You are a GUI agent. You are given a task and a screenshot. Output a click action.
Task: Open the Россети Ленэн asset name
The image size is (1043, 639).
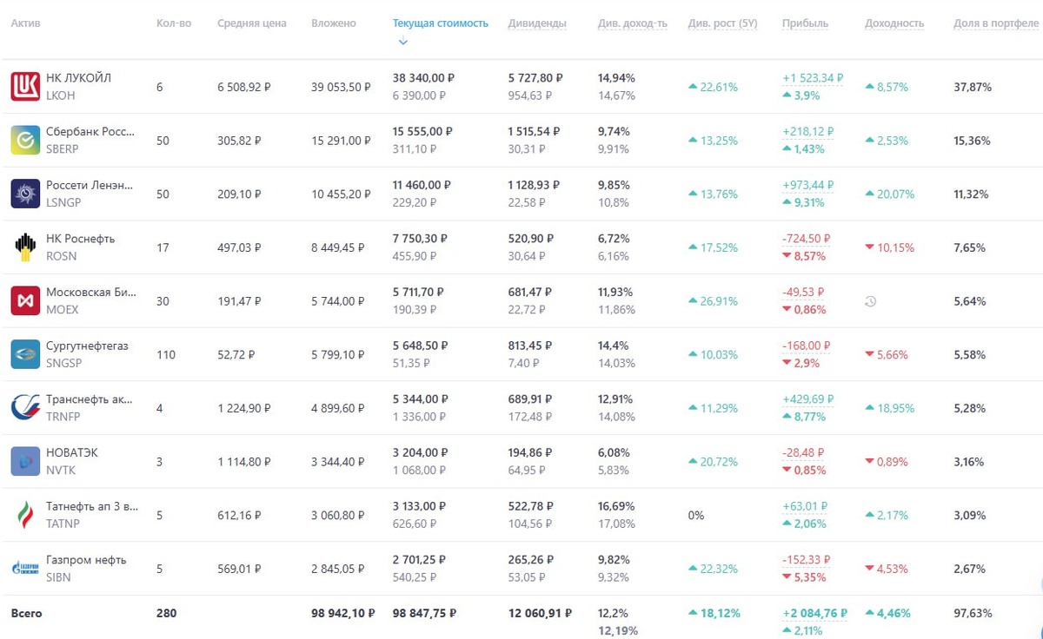90,185
